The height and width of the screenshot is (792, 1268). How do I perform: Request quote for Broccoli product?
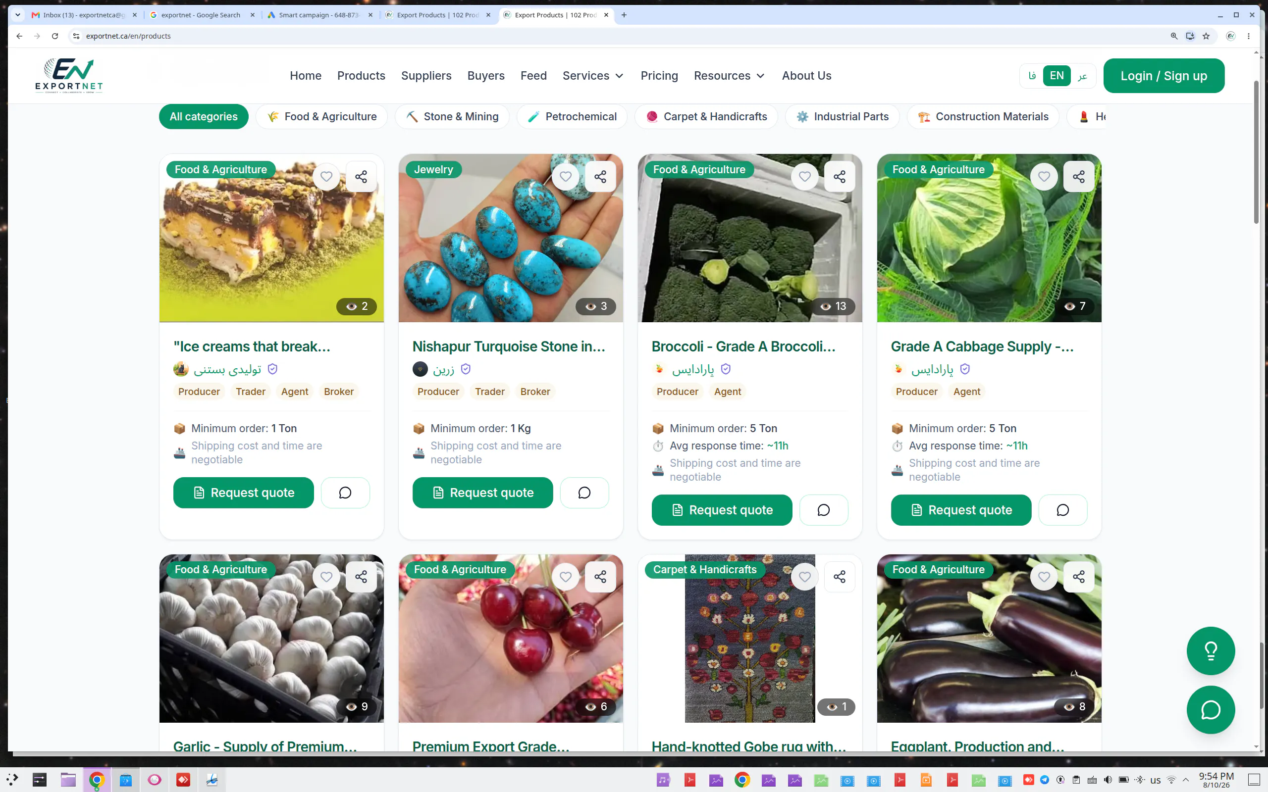click(x=722, y=510)
